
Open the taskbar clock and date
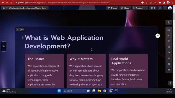tap(169, 91)
